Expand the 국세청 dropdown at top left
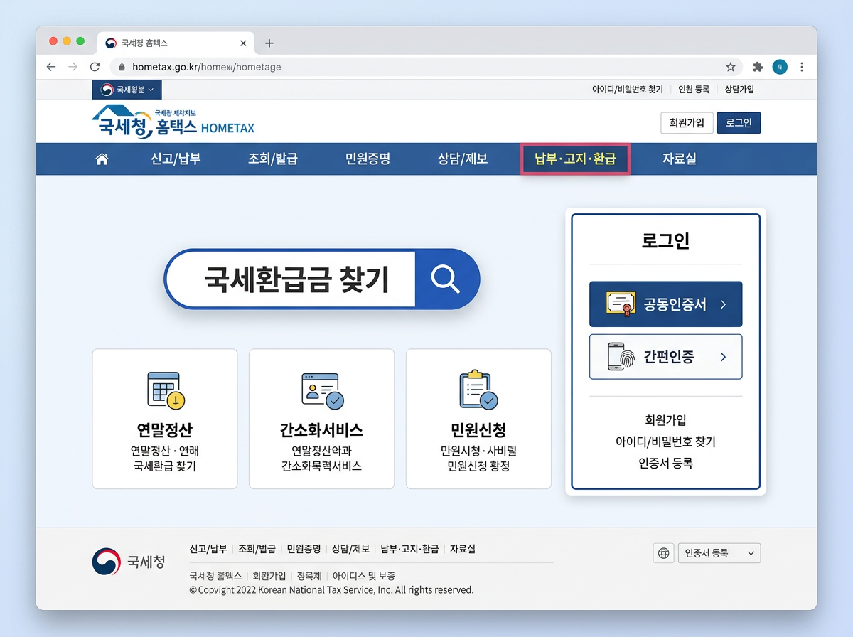853x637 pixels. point(127,90)
